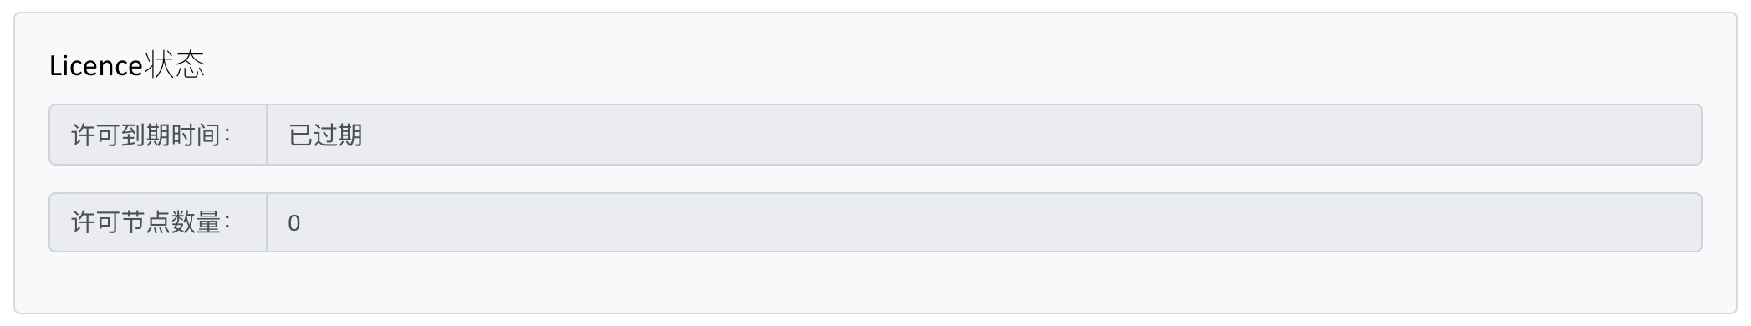Click the word Licence in the title
This screenshot has height=326, width=1751.
[x=95, y=66]
